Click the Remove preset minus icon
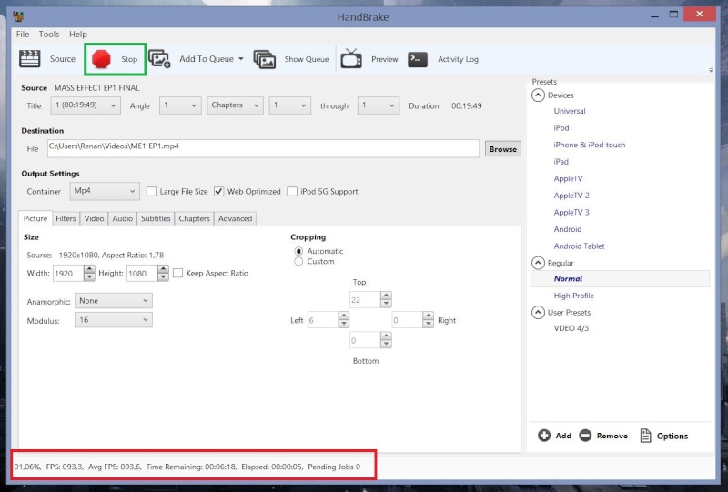This screenshot has height=492, width=728. pyautogui.click(x=585, y=436)
